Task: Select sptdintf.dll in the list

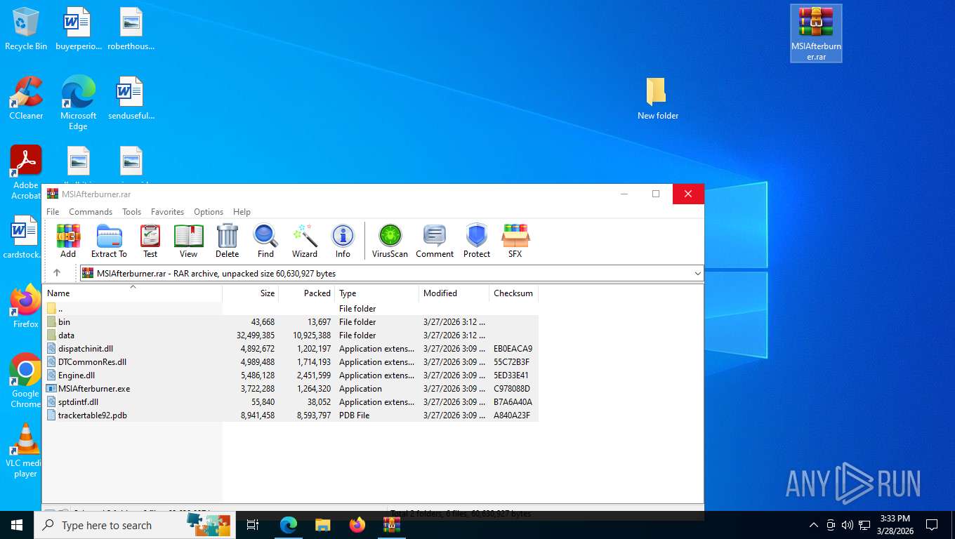Action: coord(291,402)
